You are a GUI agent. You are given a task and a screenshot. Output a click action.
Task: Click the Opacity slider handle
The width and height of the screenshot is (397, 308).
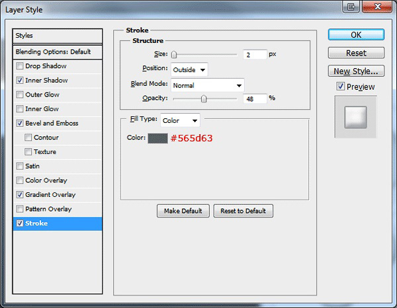[x=204, y=98]
